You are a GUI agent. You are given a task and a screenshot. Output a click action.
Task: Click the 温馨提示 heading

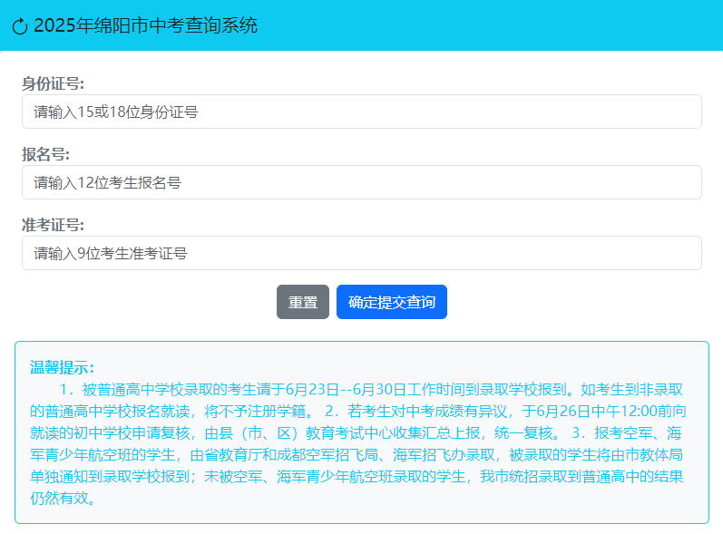pos(62,367)
